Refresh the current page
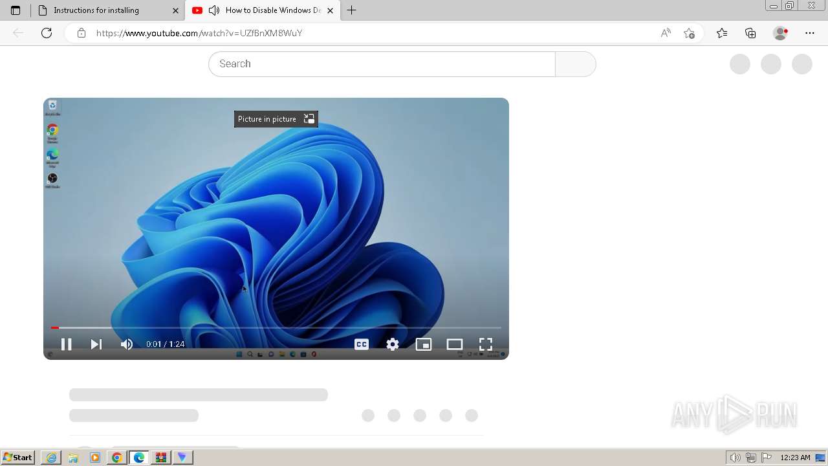828x466 pixels. [x=47, y=33]
